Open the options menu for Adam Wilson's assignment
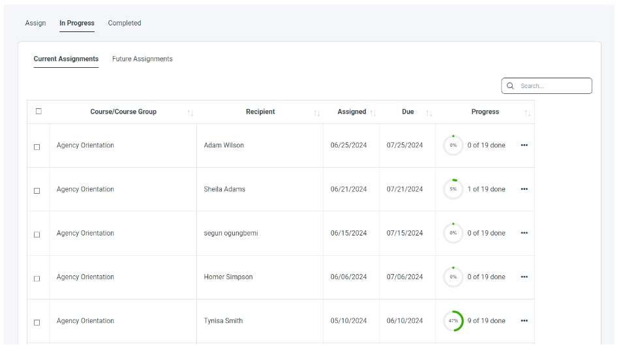Viewport: 621px width, 351px height. pyautogui.click(x=524, y=145)
